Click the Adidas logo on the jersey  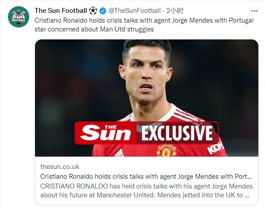point(119,153)
